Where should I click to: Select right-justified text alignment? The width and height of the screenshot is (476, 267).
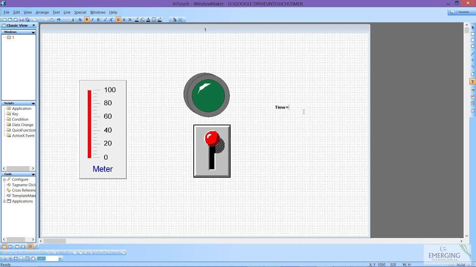(130, 20)
